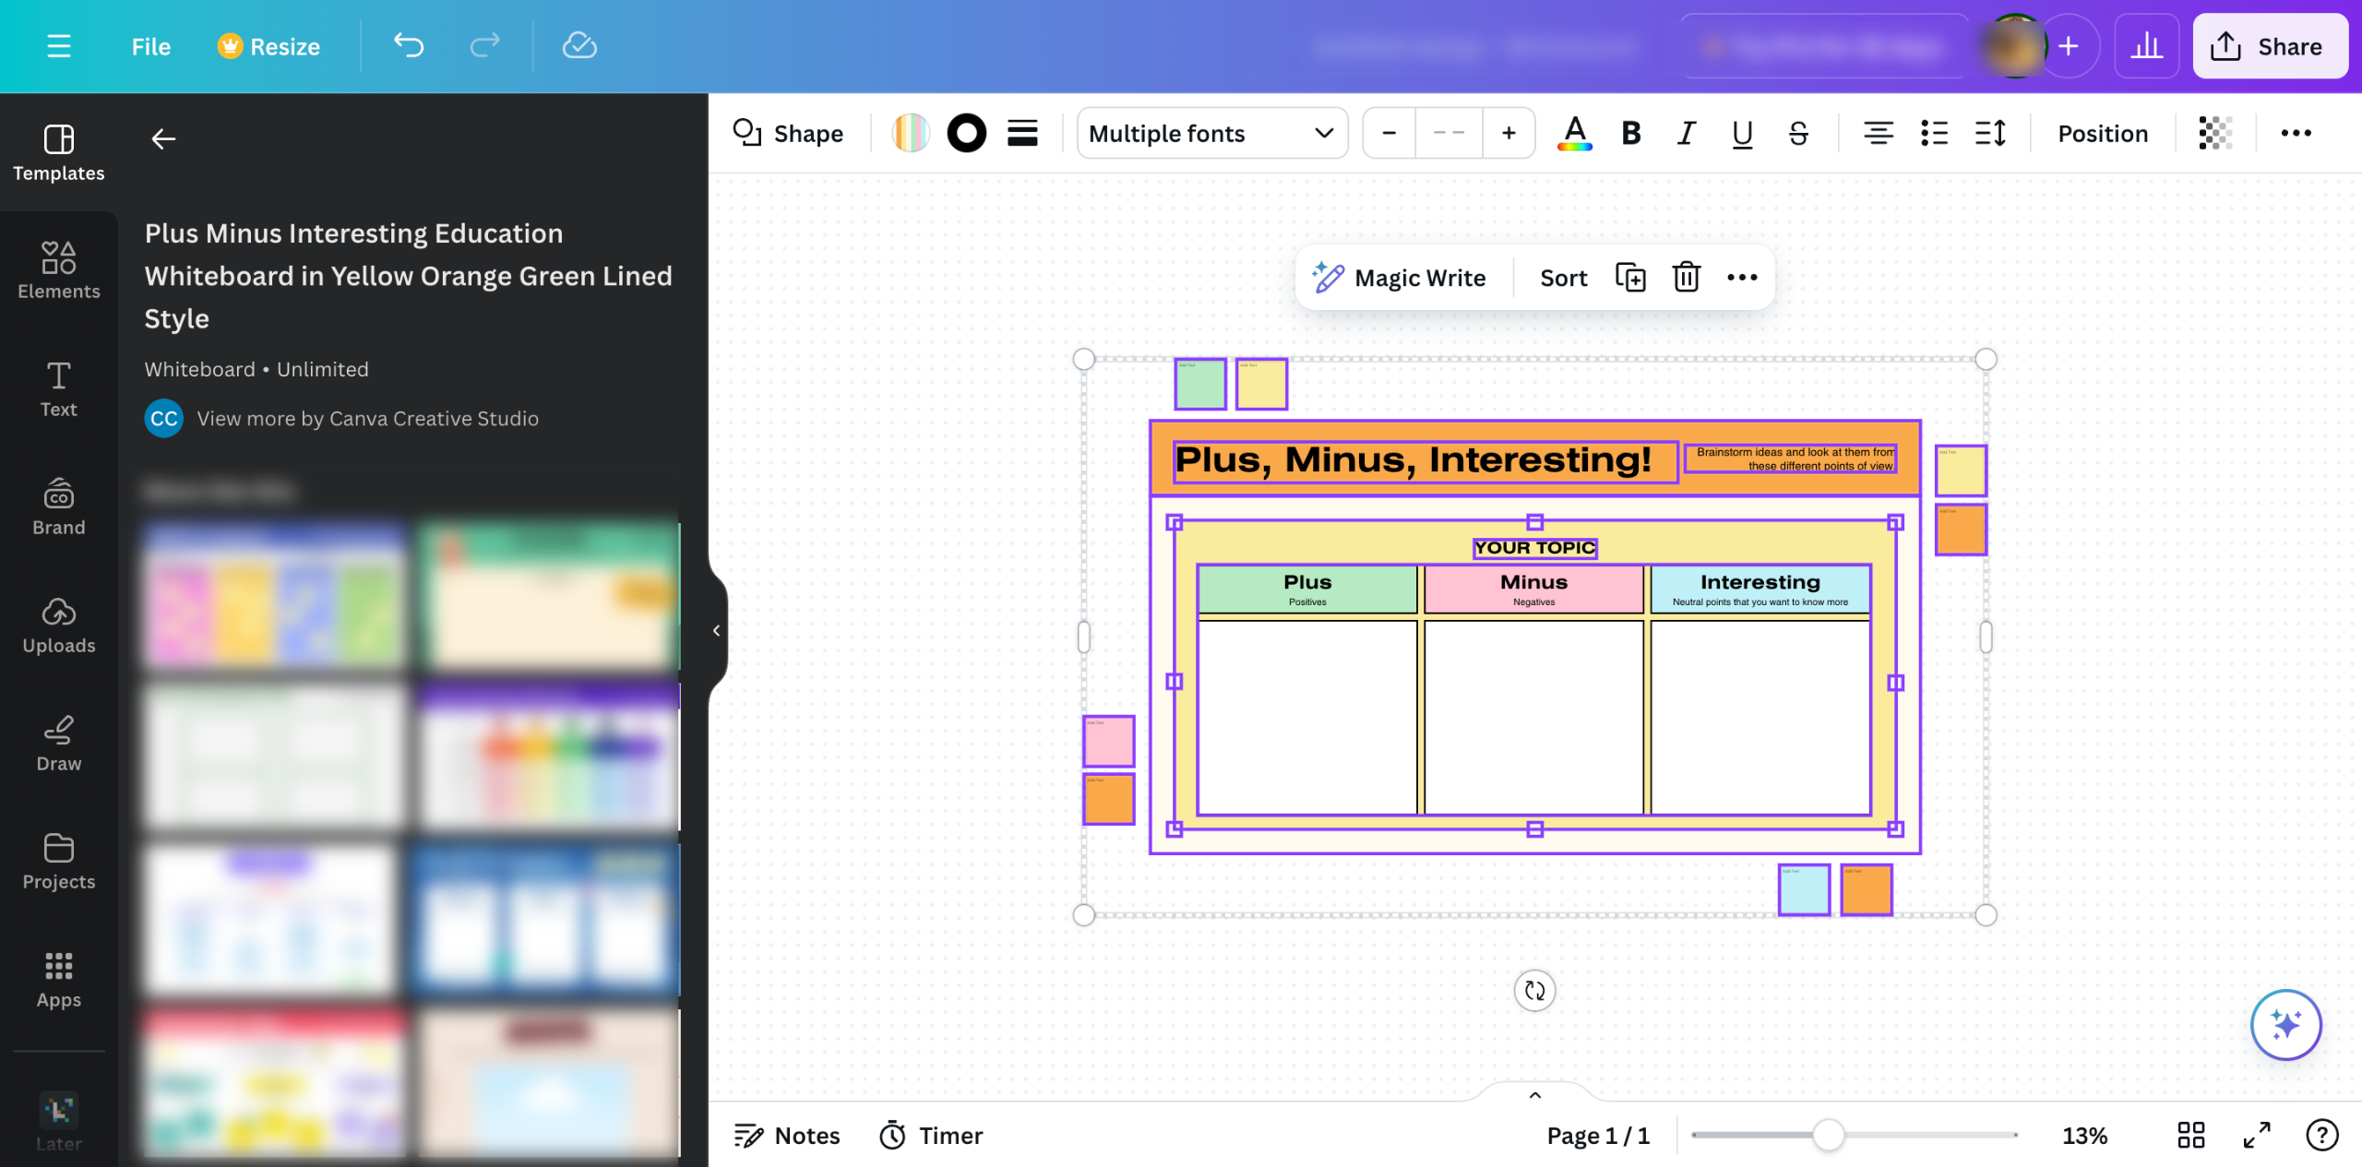Image resolution: width=2362 pixels, height=1167 pixels.
Task: Check cloud save status icon
Action: [579, 46]
